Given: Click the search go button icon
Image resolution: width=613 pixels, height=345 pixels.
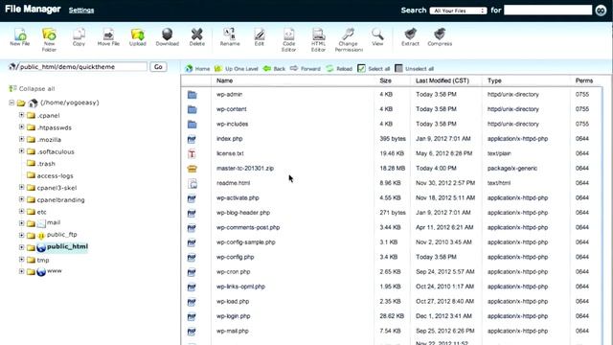Looking at the screenshot, I should pos(601,11).
